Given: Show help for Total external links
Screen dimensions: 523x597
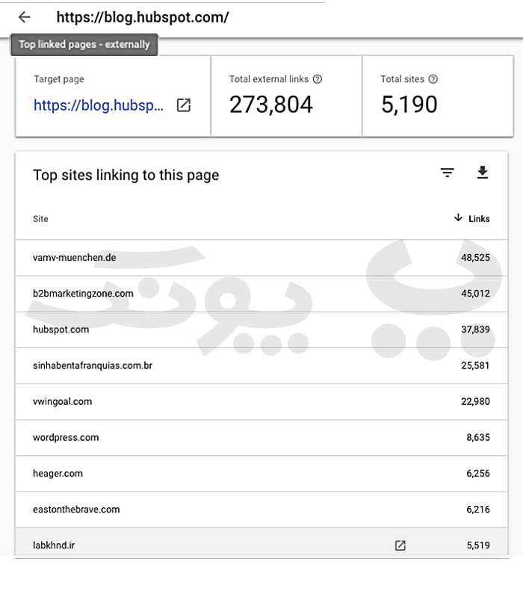Looking at the screenshot, I should click(x=318, y=78).
